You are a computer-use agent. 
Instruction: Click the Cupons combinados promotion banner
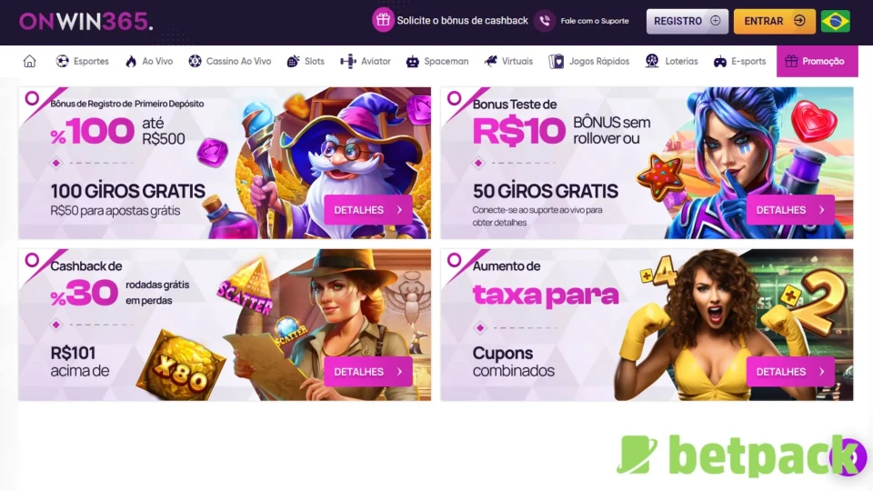coord(647,325)
